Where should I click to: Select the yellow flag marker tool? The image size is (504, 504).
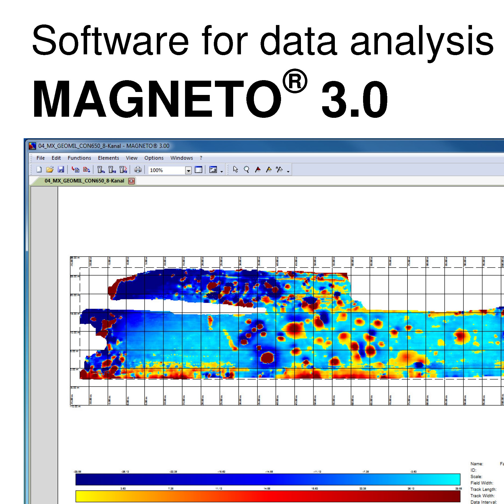268,169
